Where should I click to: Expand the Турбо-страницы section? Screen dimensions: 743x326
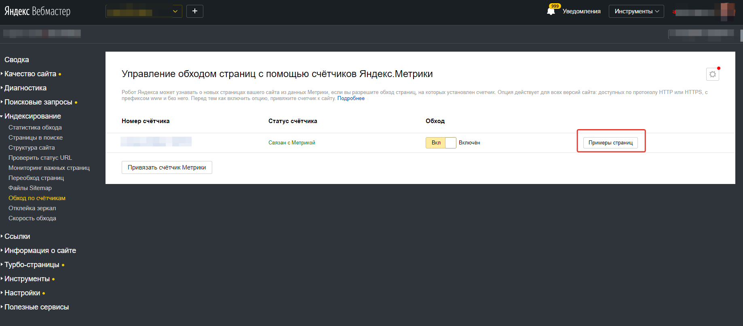click(x=32, y=265)
